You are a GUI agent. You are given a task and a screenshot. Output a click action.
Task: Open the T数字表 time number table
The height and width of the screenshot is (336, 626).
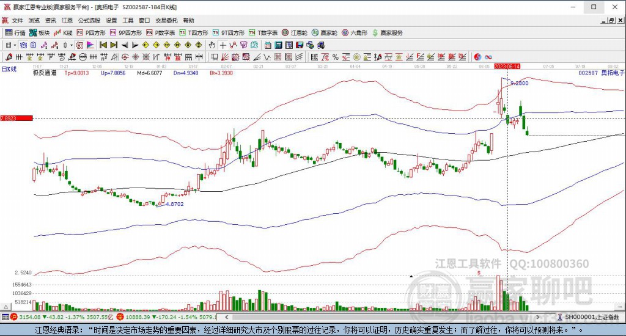point(263,33)
